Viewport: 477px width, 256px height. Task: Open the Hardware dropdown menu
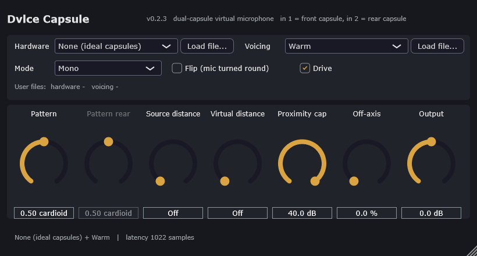[116, 47]
